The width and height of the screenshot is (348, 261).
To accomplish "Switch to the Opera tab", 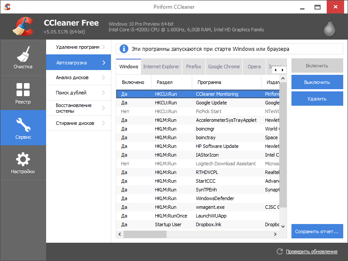I will 254,67.
